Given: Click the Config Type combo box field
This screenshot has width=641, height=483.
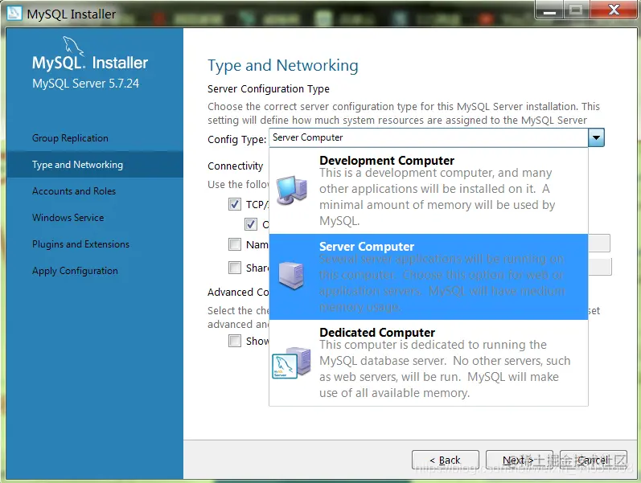Looking at the screenshot, I should tap(429, 137).
